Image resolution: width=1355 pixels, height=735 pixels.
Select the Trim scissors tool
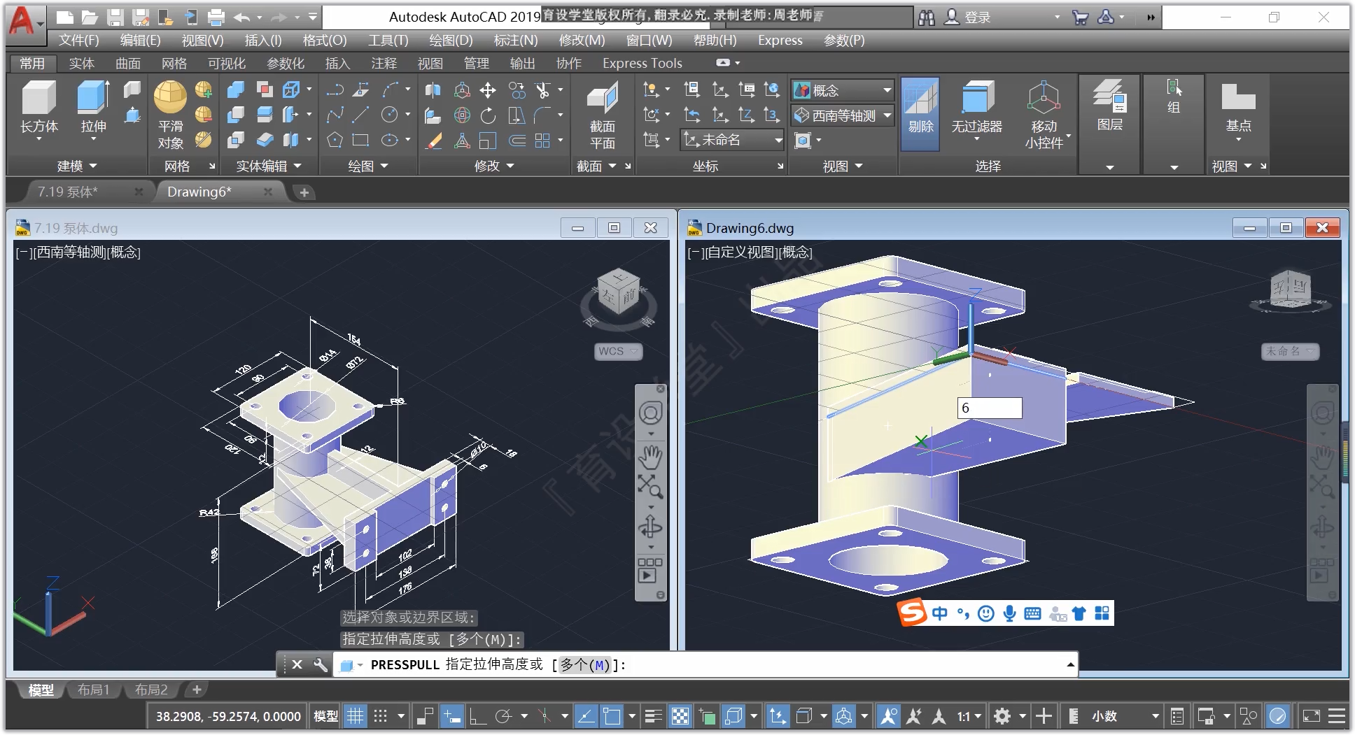(x=542, y=90)
